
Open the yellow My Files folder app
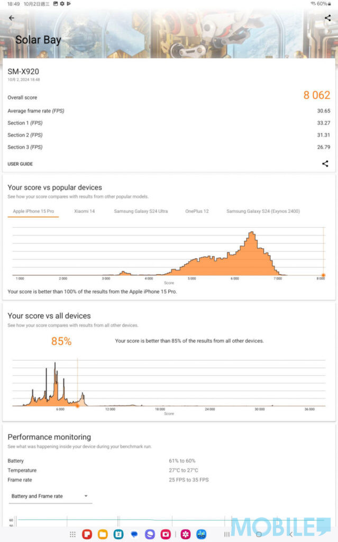coord(103,534)
